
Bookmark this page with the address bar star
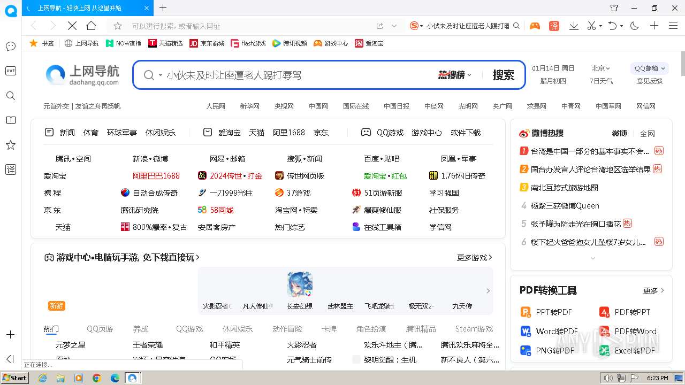coord(118,26)
